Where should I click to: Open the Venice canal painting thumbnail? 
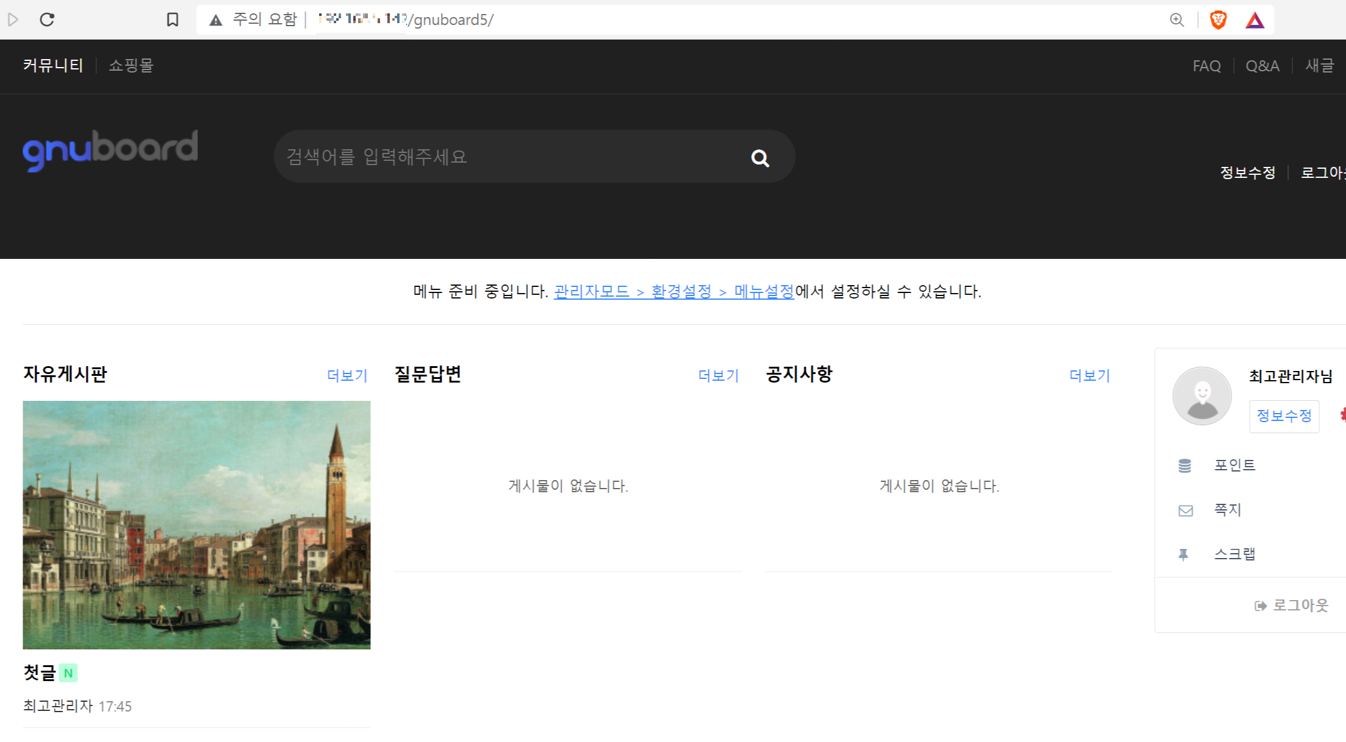(197, 525)
